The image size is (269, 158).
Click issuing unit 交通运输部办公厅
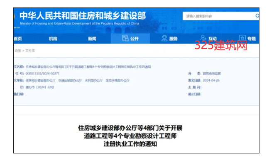point(70,80)
